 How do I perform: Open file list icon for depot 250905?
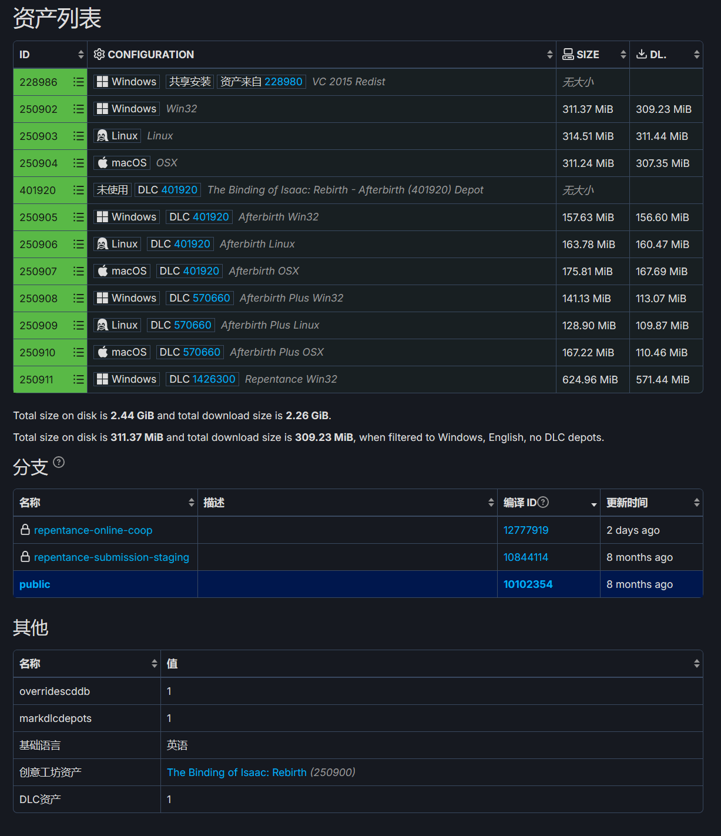point(78,217)
